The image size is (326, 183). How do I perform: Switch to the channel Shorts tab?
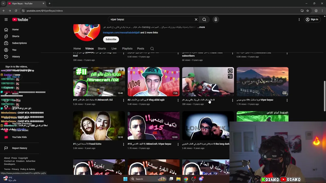[102, 49]
